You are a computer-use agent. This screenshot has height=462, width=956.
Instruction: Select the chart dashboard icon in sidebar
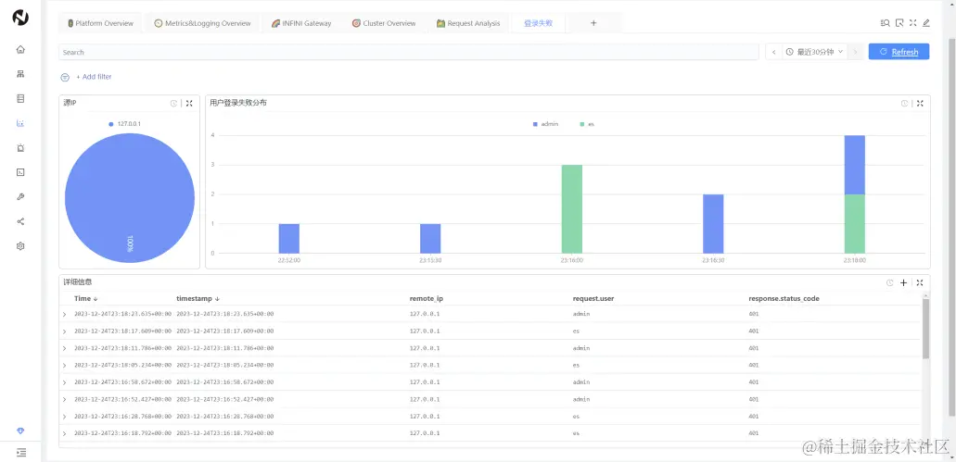[x=20, y=123]
